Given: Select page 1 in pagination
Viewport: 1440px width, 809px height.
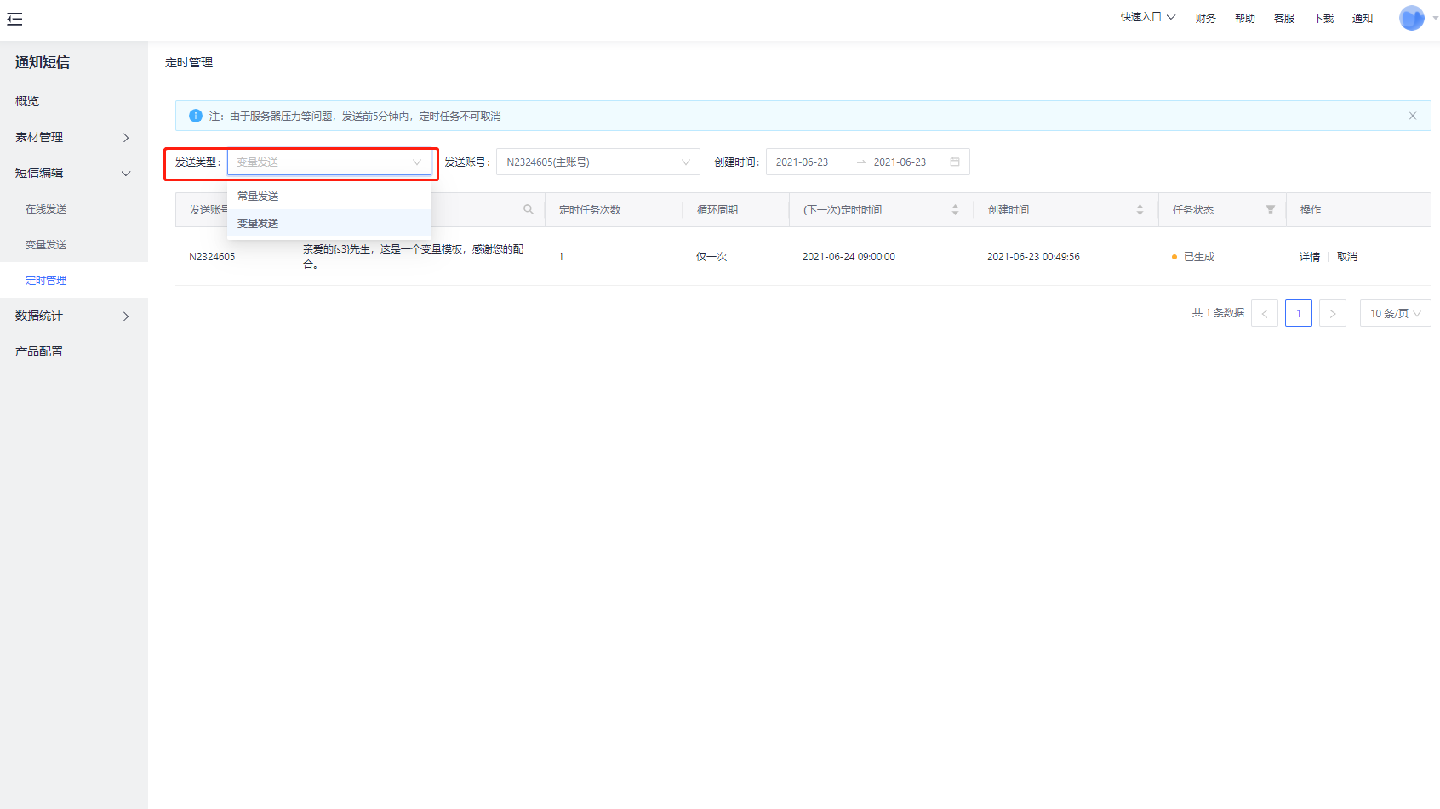Looking at the screenshot, I should click(x=1299, y=313).
